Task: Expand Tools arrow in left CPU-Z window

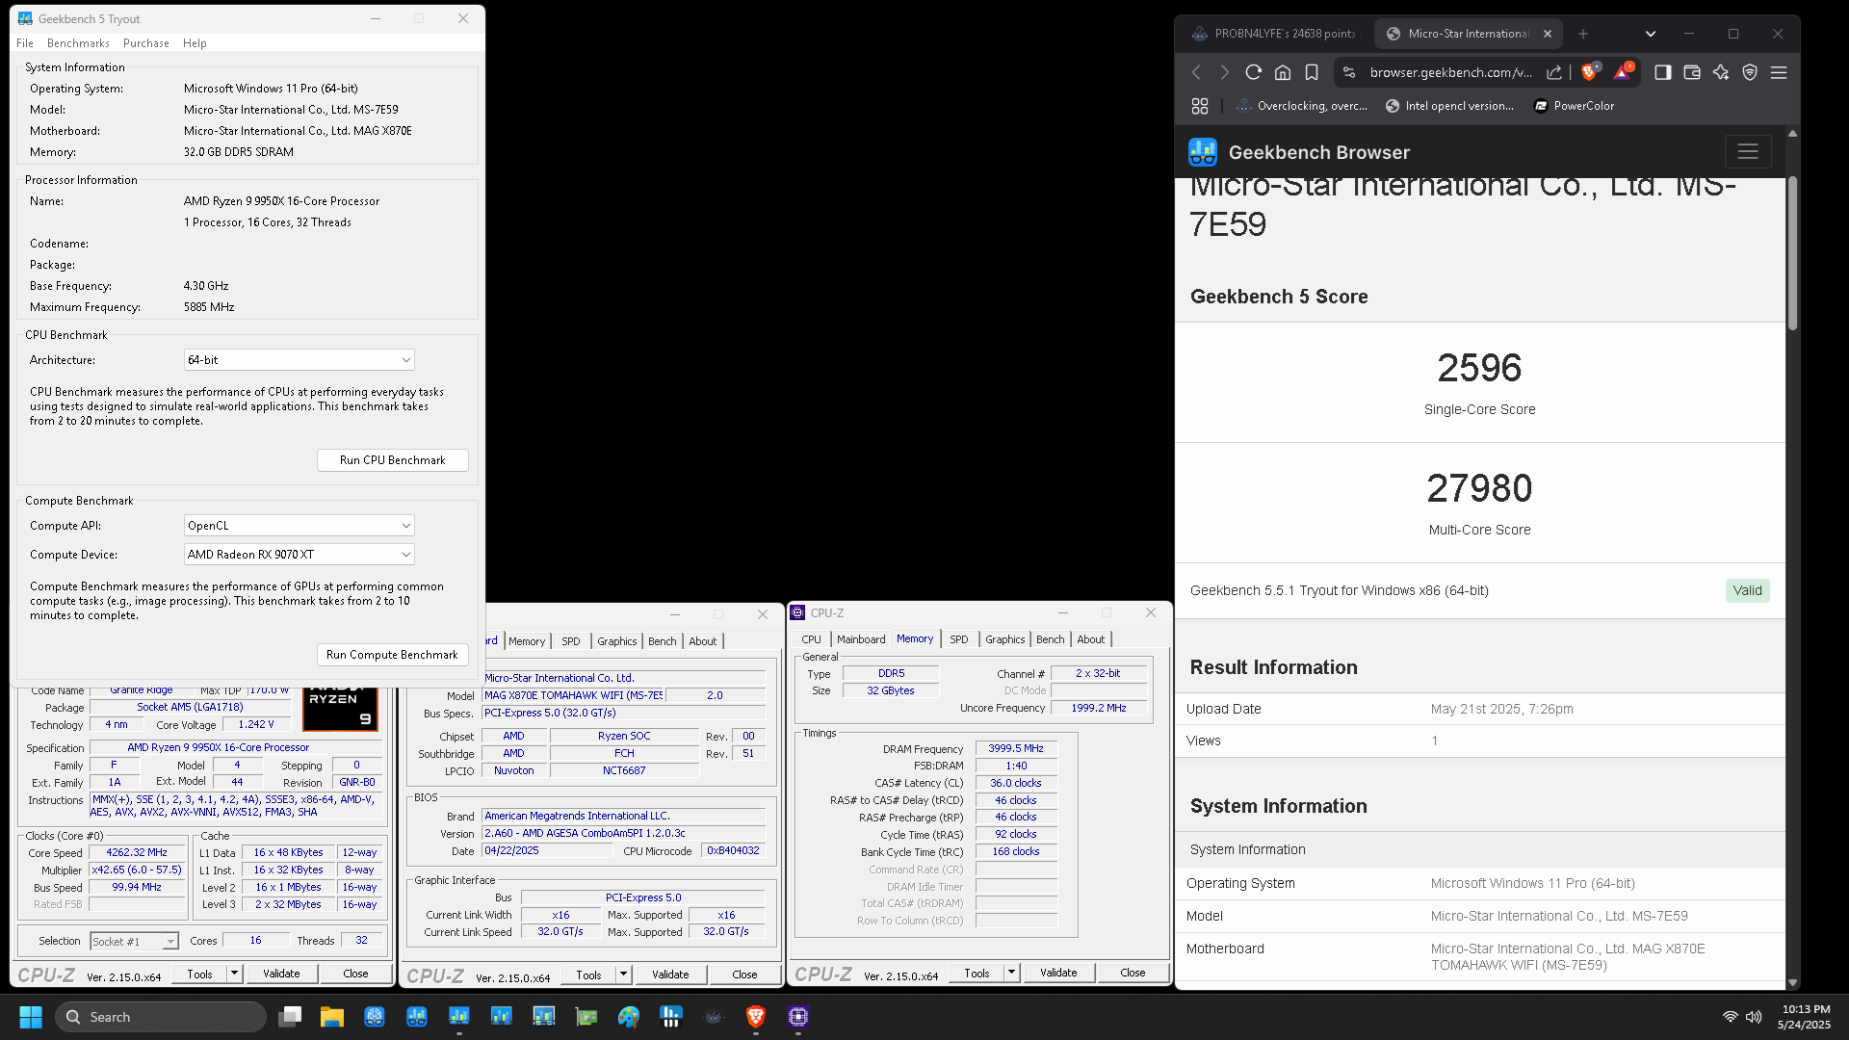Action: 234,974
